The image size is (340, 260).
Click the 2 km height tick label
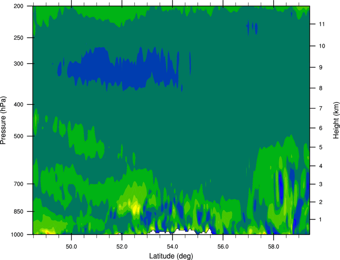coord(320,202)
